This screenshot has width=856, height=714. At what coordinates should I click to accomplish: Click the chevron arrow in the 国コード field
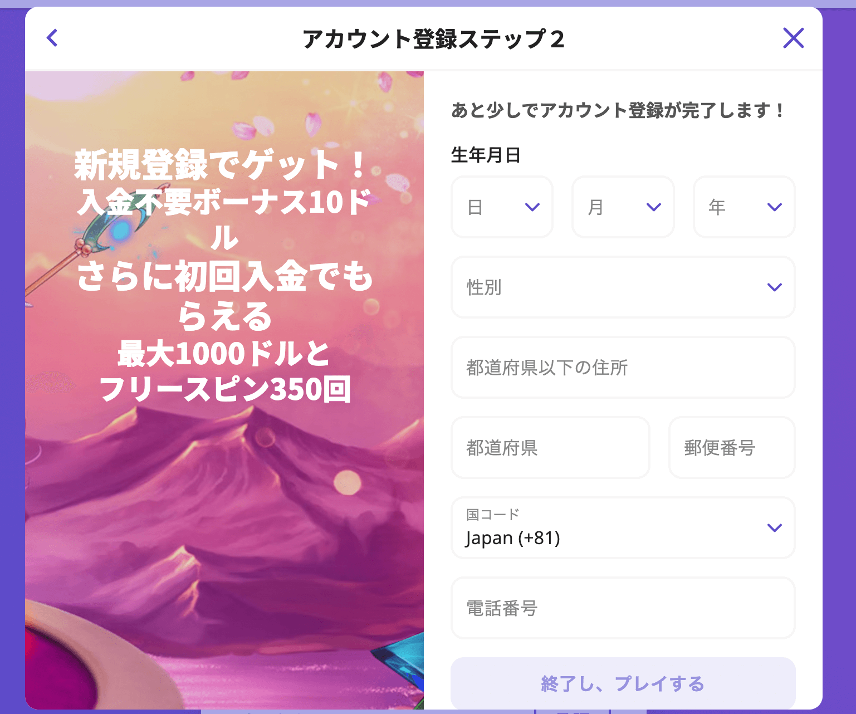point(775,528)
